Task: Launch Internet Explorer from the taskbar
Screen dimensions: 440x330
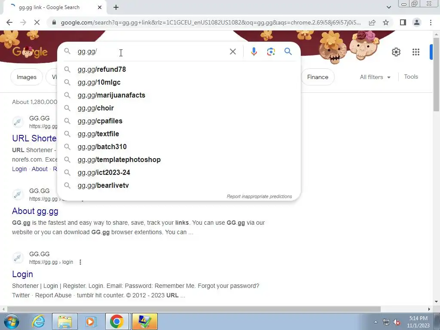Action: click(38, 321)
